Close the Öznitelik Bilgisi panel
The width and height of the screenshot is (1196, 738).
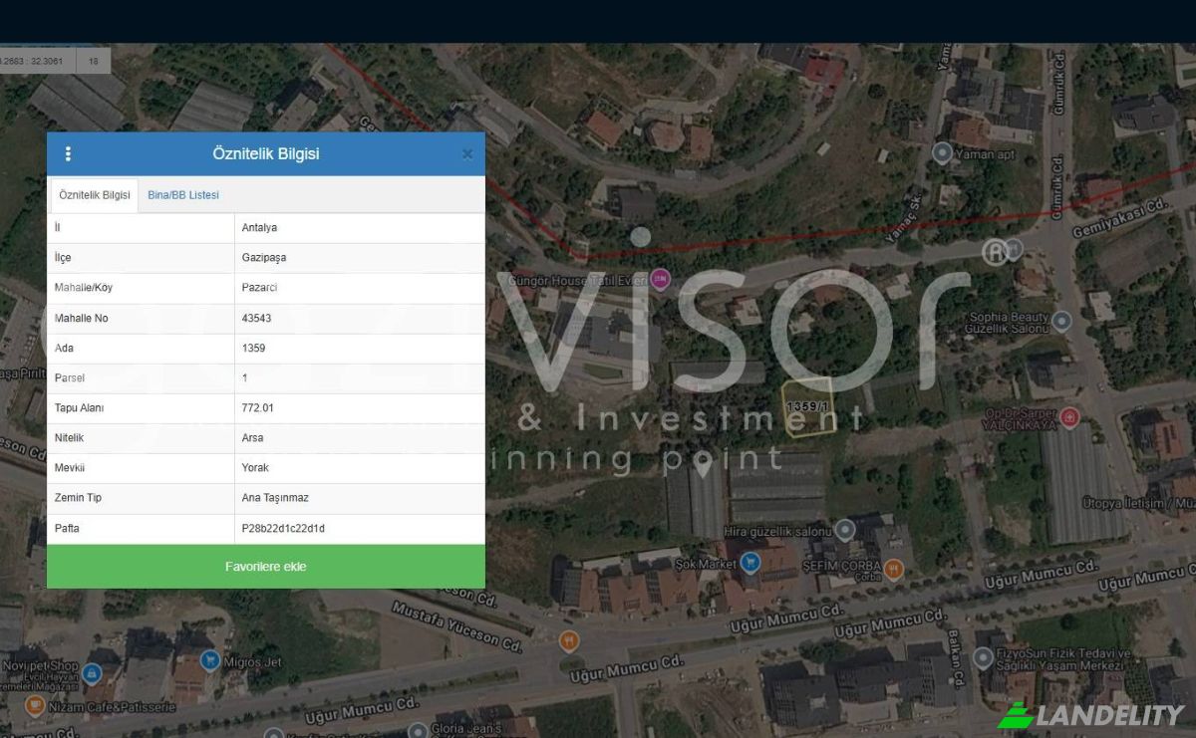coord(467,154)
